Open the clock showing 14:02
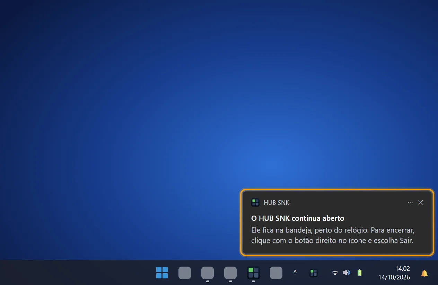 [402, 268]
